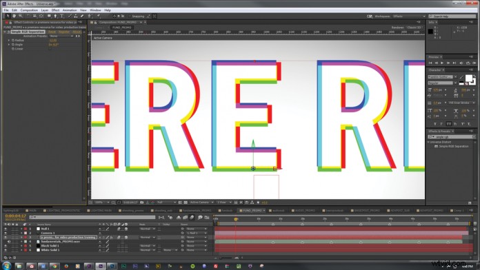Toggle Radius stopwatch in Effect Controls

[x=13, y=41]
